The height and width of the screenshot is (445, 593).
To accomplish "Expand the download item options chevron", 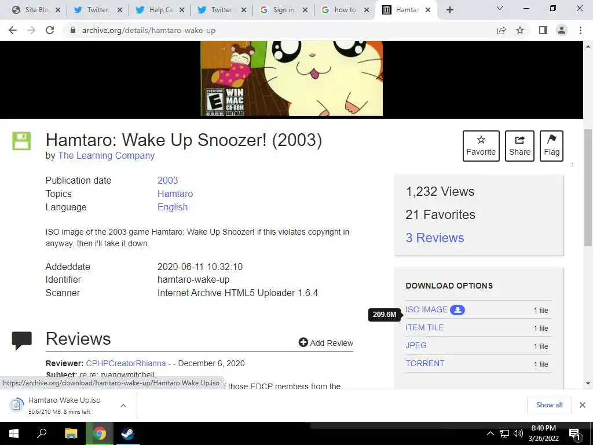I will (x=123, y=405).
